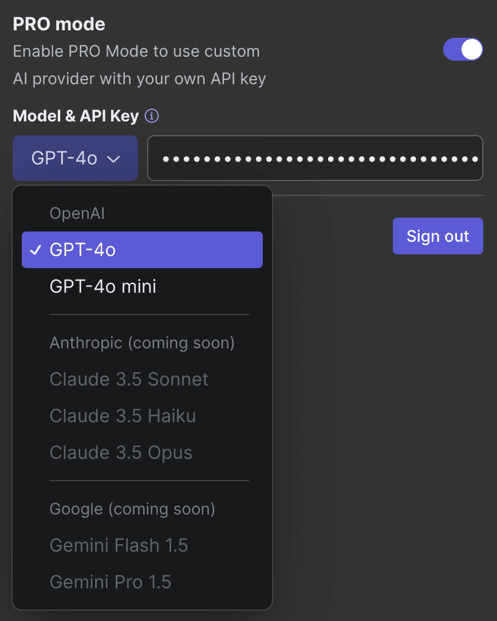Click the Google (coming soon) group header

pyautogui.click(x=132, y=509)
